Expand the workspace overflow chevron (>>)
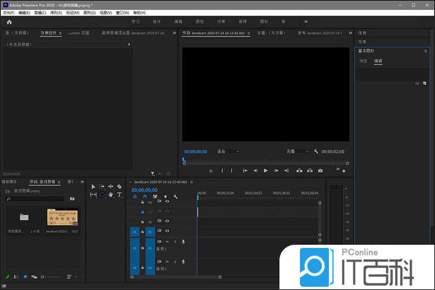 point(305,22)
